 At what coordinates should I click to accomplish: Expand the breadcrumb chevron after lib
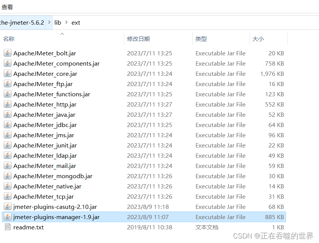click(66, 22)
